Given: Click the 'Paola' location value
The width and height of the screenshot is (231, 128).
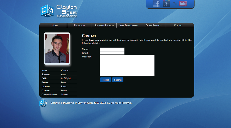Looking at the screenshot, I should click(64, 87).
